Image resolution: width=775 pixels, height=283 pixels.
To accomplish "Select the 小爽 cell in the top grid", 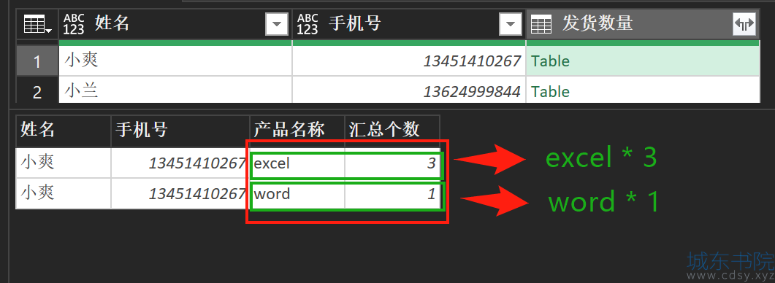I will pyautogui.click(x=175, y=61).
